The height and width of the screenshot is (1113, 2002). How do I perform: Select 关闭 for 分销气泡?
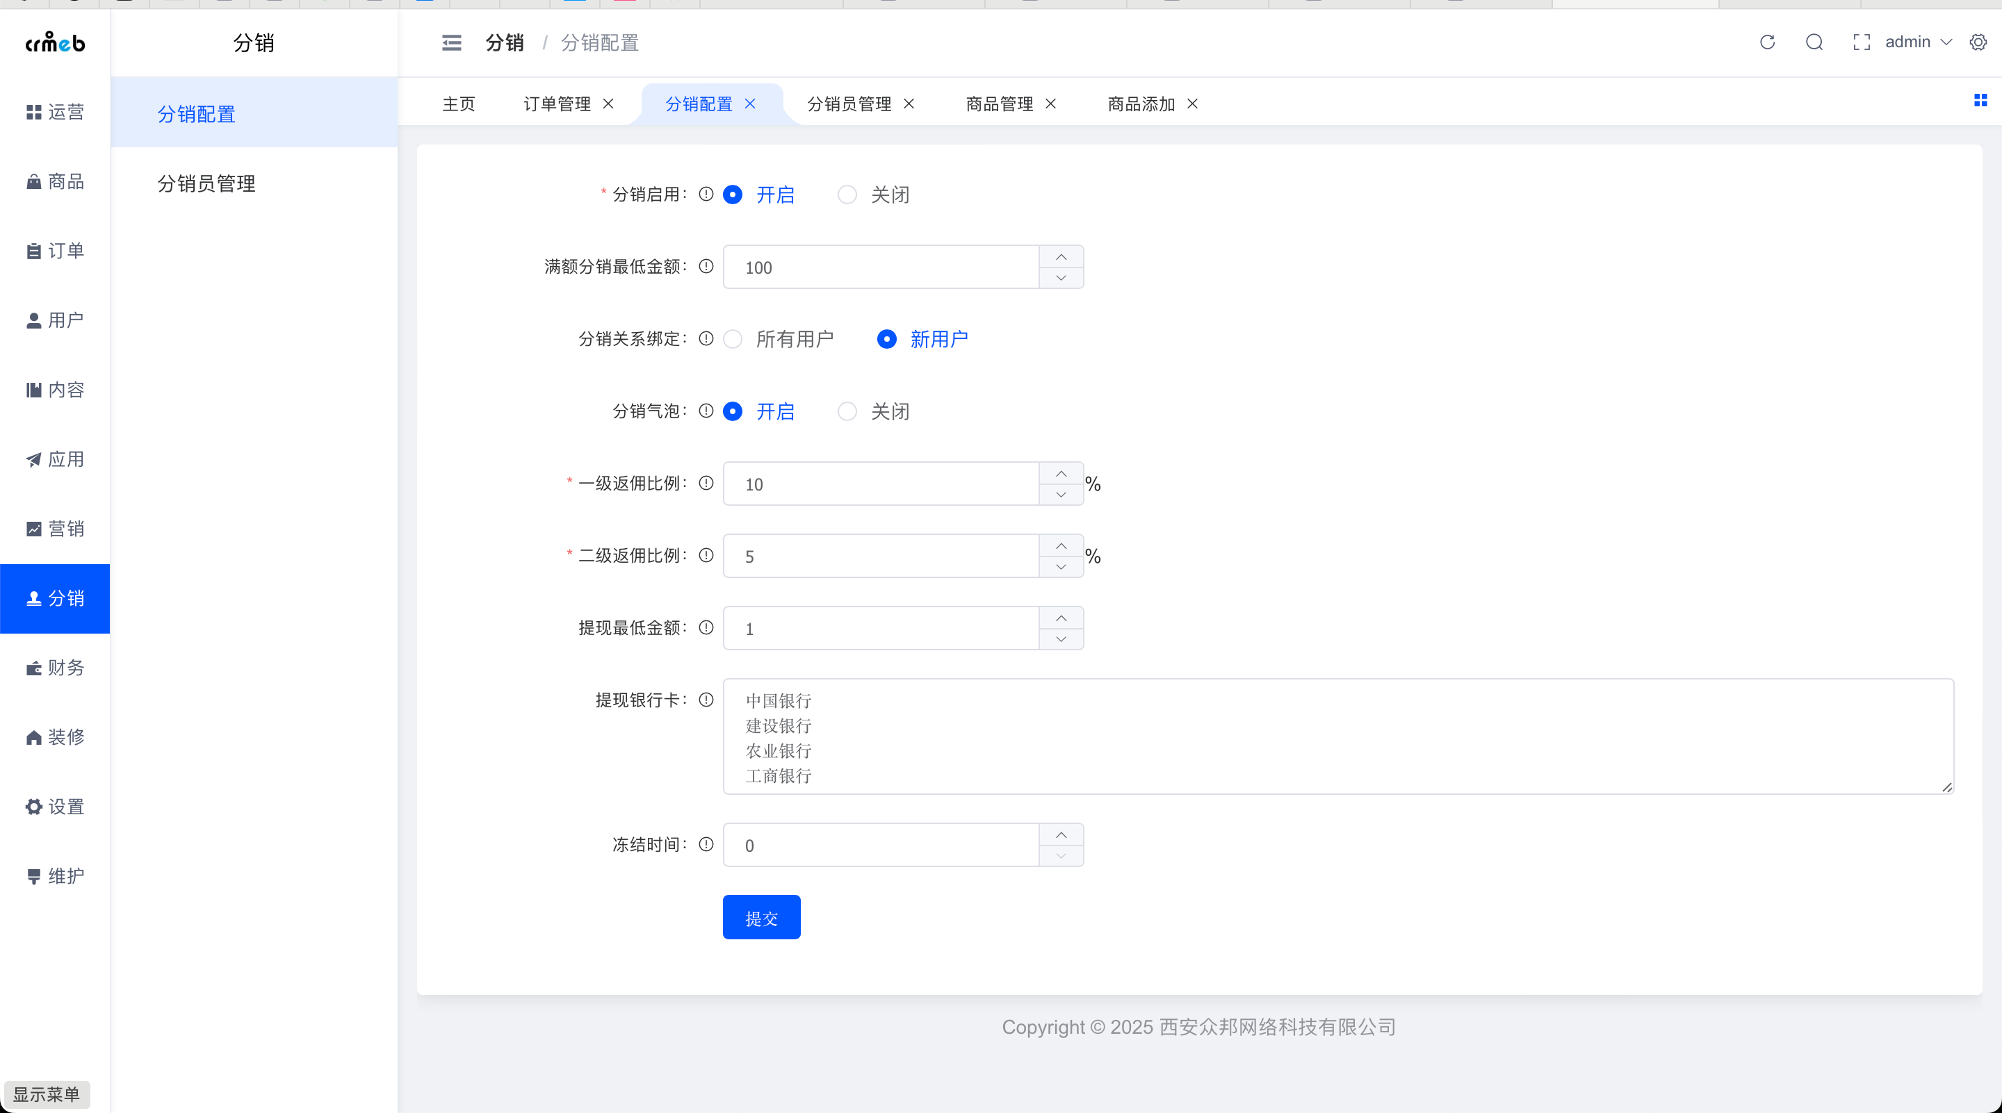pos(847,412)
